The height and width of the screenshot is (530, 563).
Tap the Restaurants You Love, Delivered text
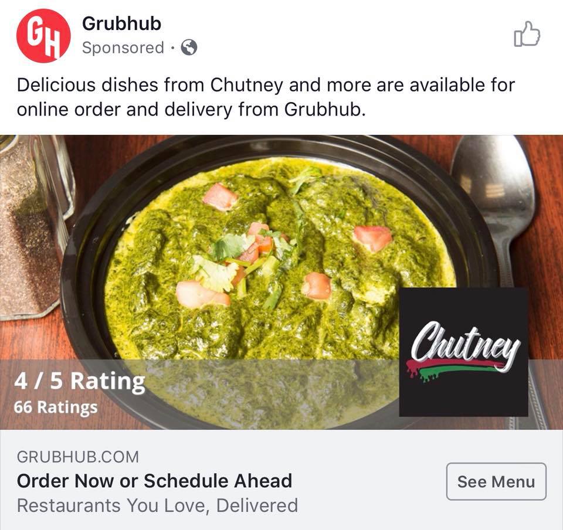157,505
